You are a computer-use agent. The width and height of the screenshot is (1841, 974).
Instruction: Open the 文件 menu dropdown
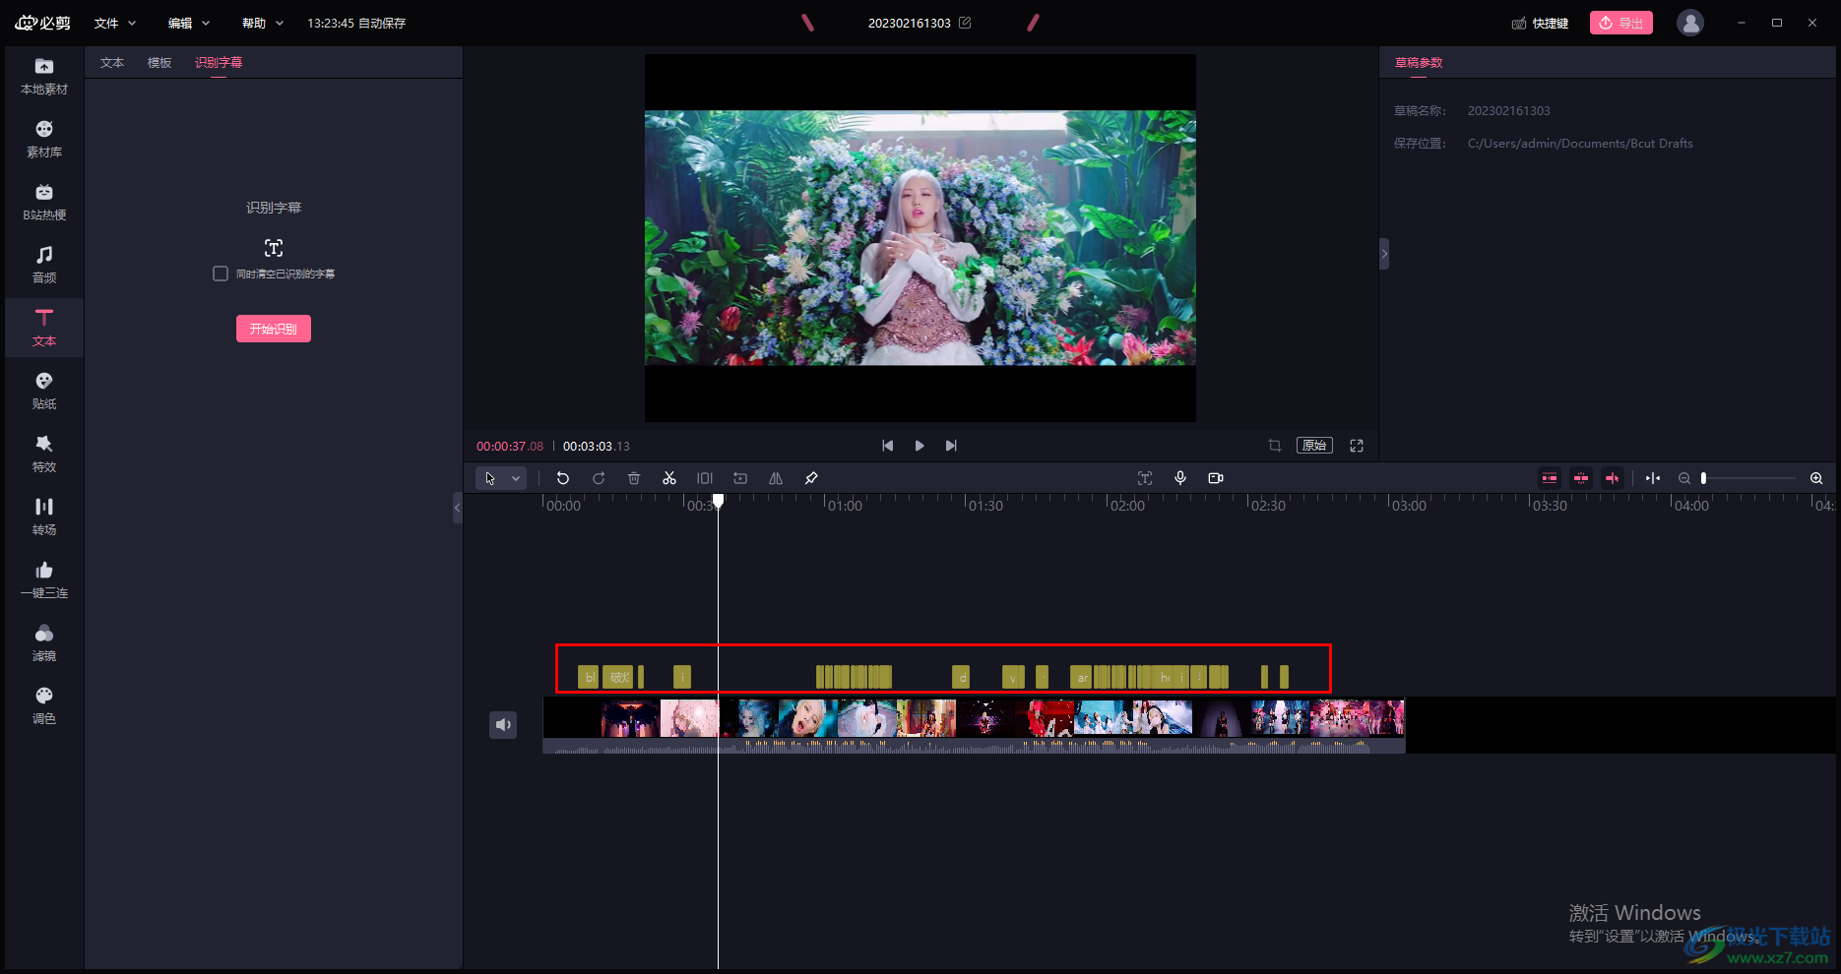pos(115,23)
